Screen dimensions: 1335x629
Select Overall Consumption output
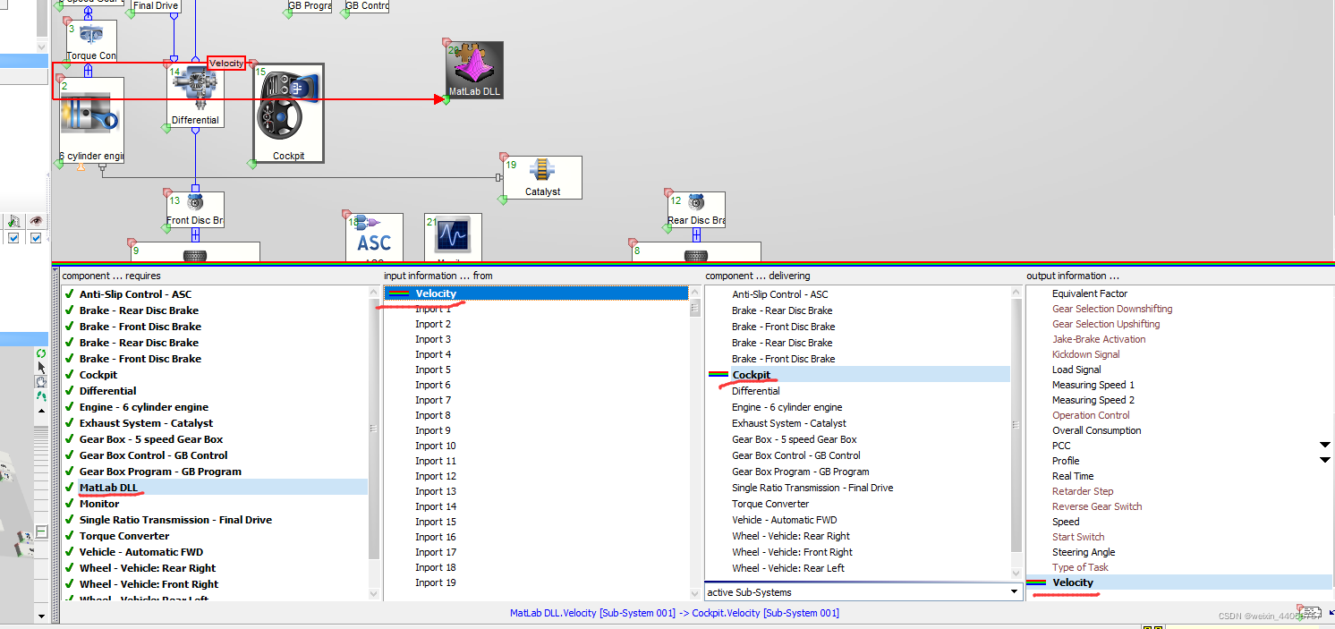pos(1097,430)
